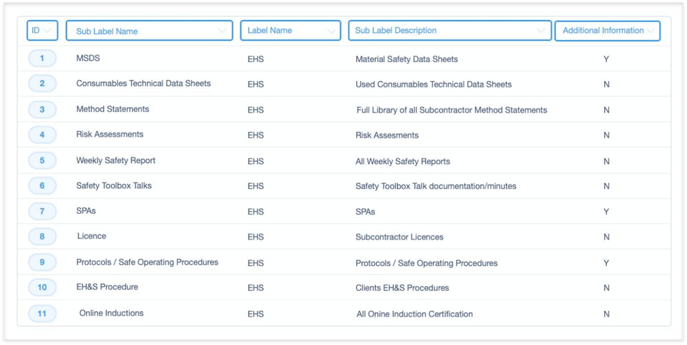
Task: Click the Safety Toolbox Talks description text
Action: [435, 186]
